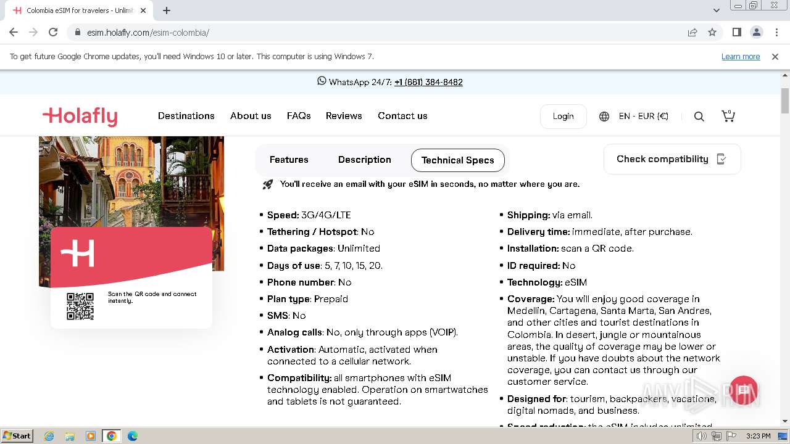Click the WhatsApp logo icon
This screenshot has width=790, height=444.
tap(322, 81)
